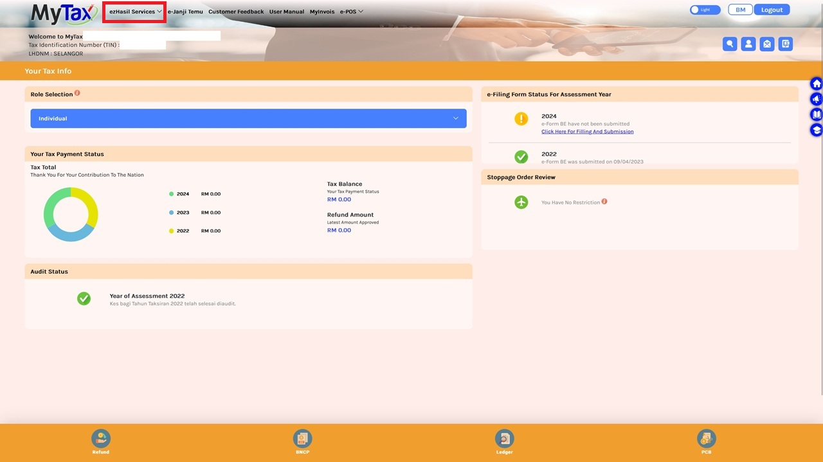Open the MyInvois menu item
Viewport: 823px width, 462px height.
tap(322, 12)
